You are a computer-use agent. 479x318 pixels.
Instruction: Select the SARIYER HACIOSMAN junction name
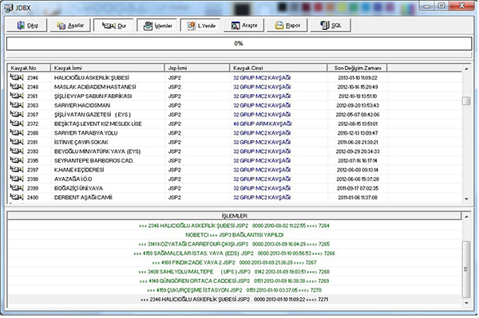[x=82, y=105]
